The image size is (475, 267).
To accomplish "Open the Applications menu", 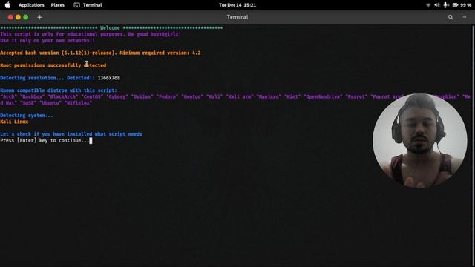I will click(31, 5).
